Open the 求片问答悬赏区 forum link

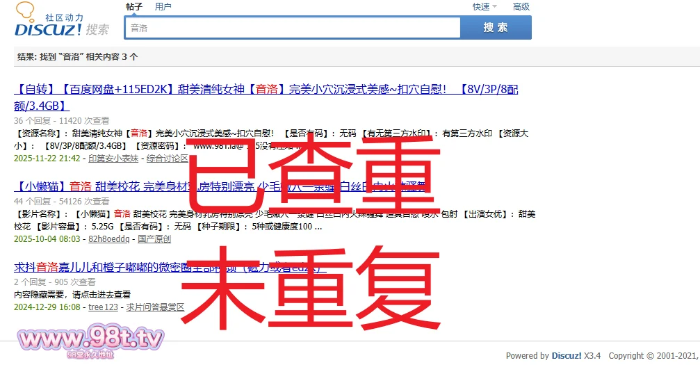(155, 307)
